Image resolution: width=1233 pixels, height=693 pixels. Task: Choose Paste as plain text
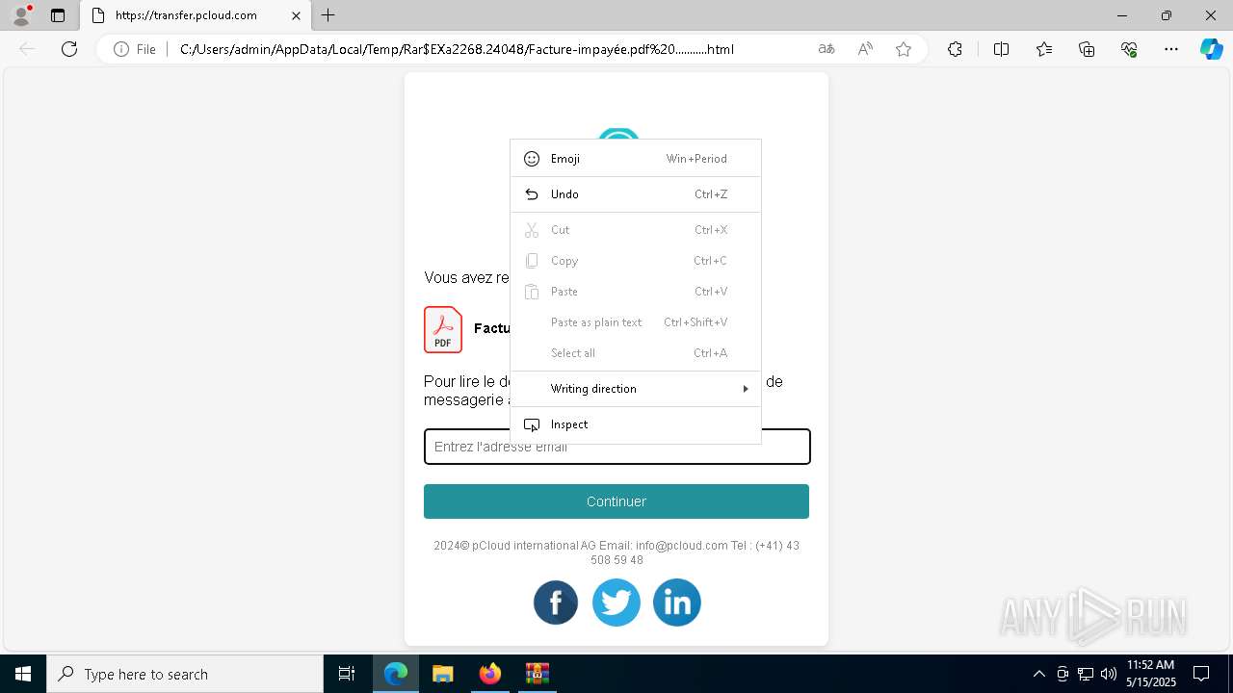point(636,322)
